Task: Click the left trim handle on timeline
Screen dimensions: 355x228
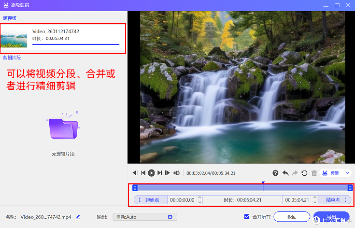Action: click(x=135, y=188)
